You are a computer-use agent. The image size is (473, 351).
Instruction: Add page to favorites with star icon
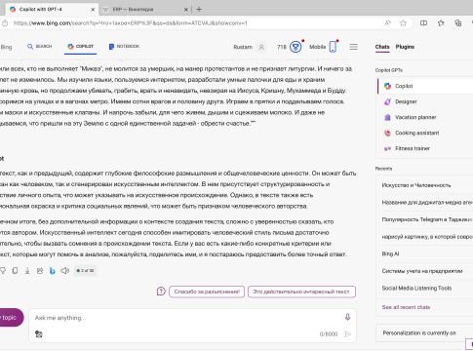(x=403, y=23)
